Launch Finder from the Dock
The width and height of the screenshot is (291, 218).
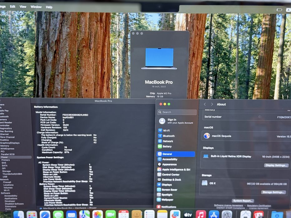[x=18, y=215]
